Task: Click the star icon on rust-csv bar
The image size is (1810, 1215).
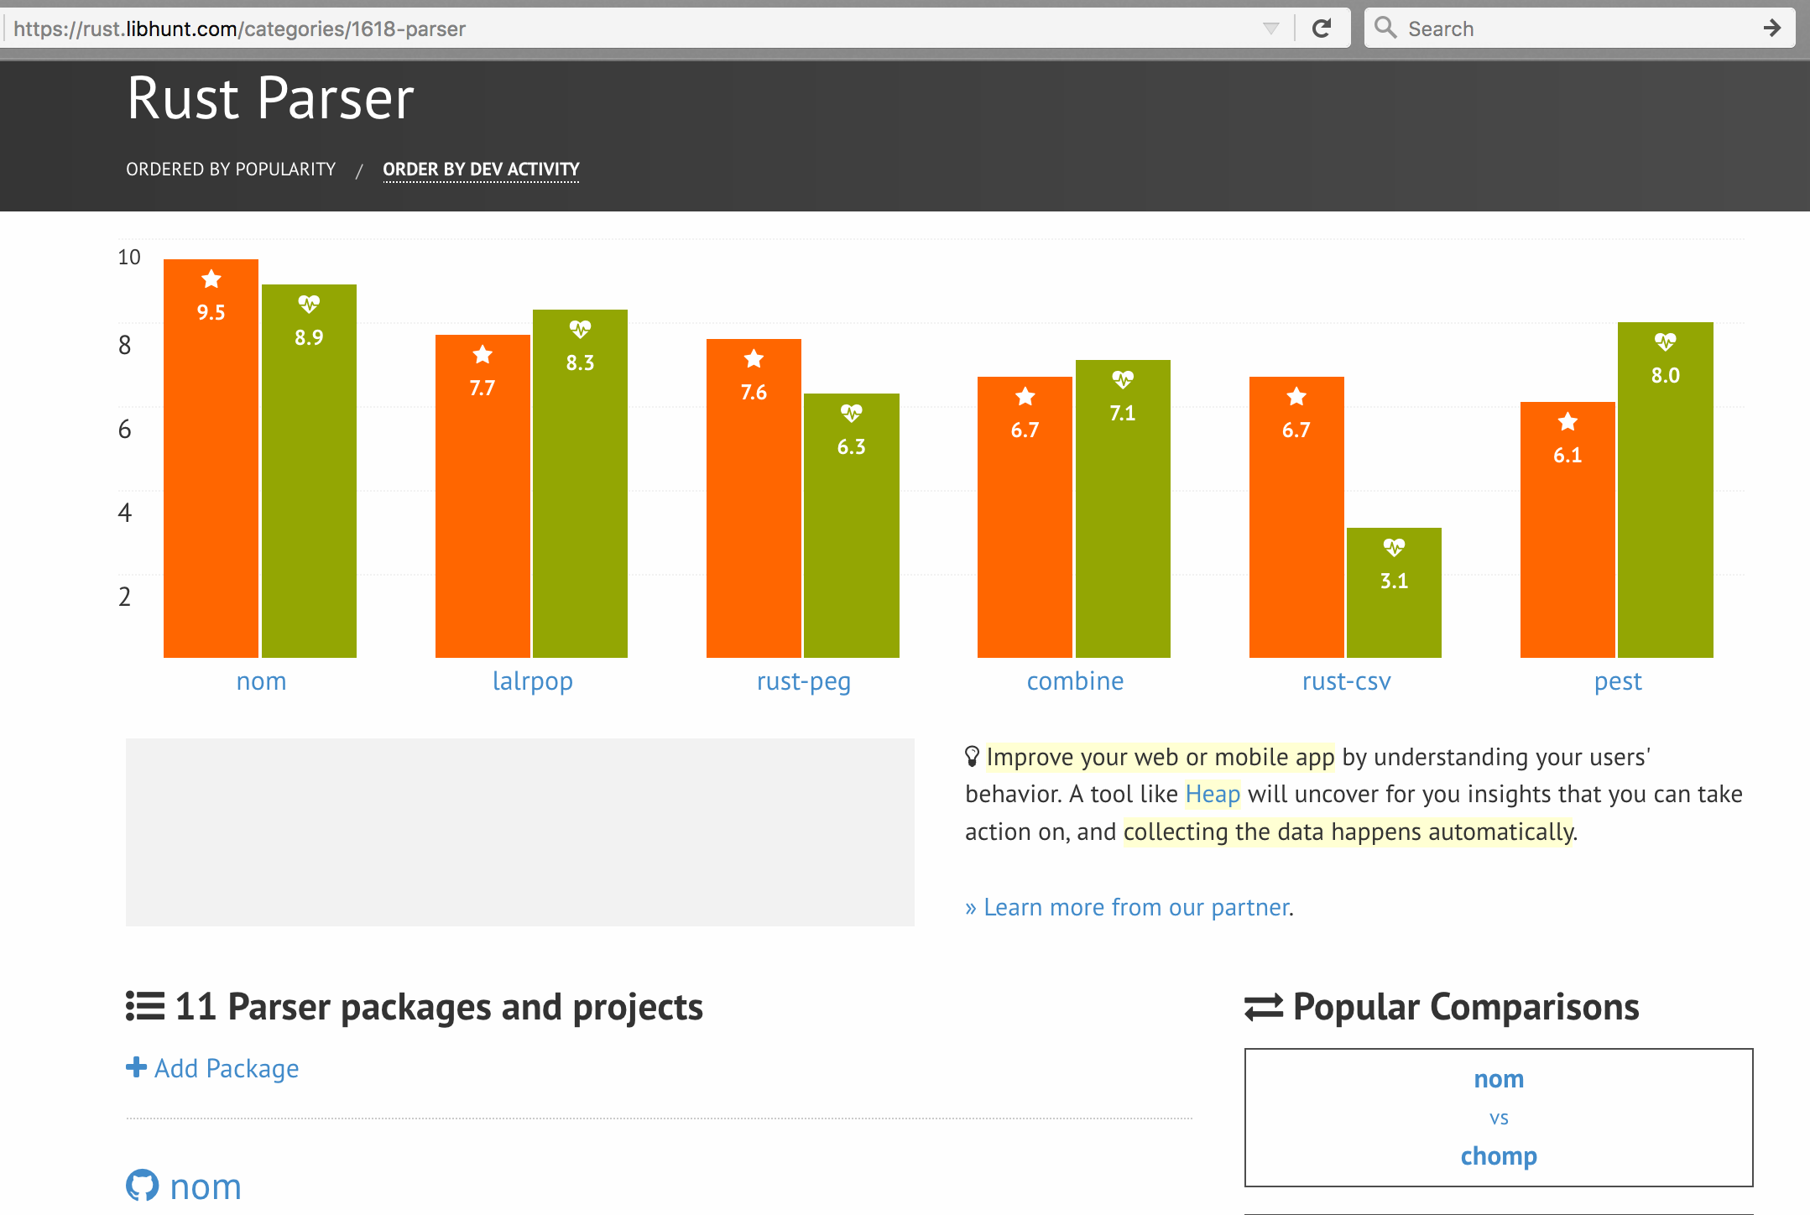Action: pos(1296,396)
